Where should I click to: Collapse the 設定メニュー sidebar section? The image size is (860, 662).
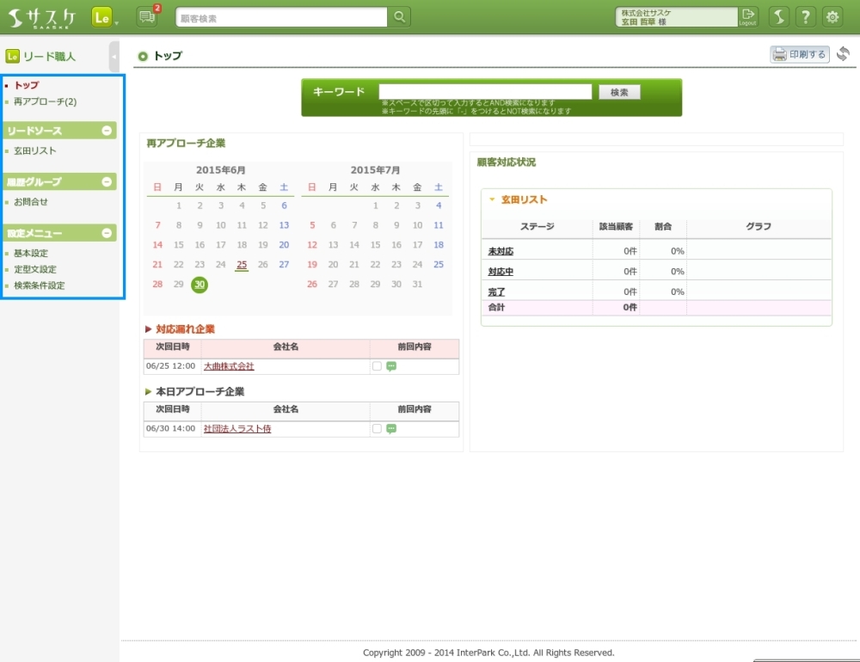107,232
